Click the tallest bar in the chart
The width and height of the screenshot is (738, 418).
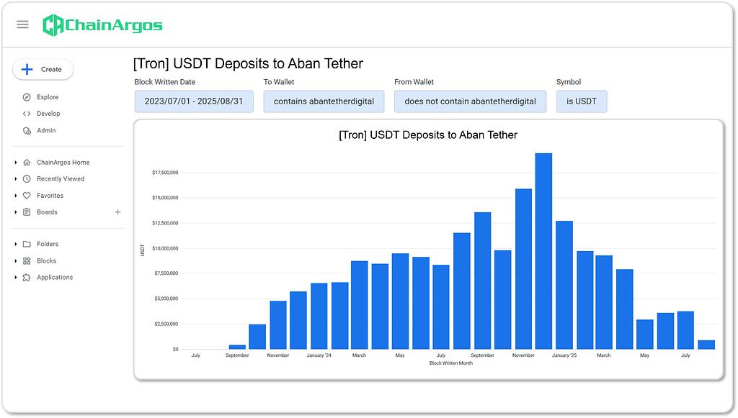(543, 252)
